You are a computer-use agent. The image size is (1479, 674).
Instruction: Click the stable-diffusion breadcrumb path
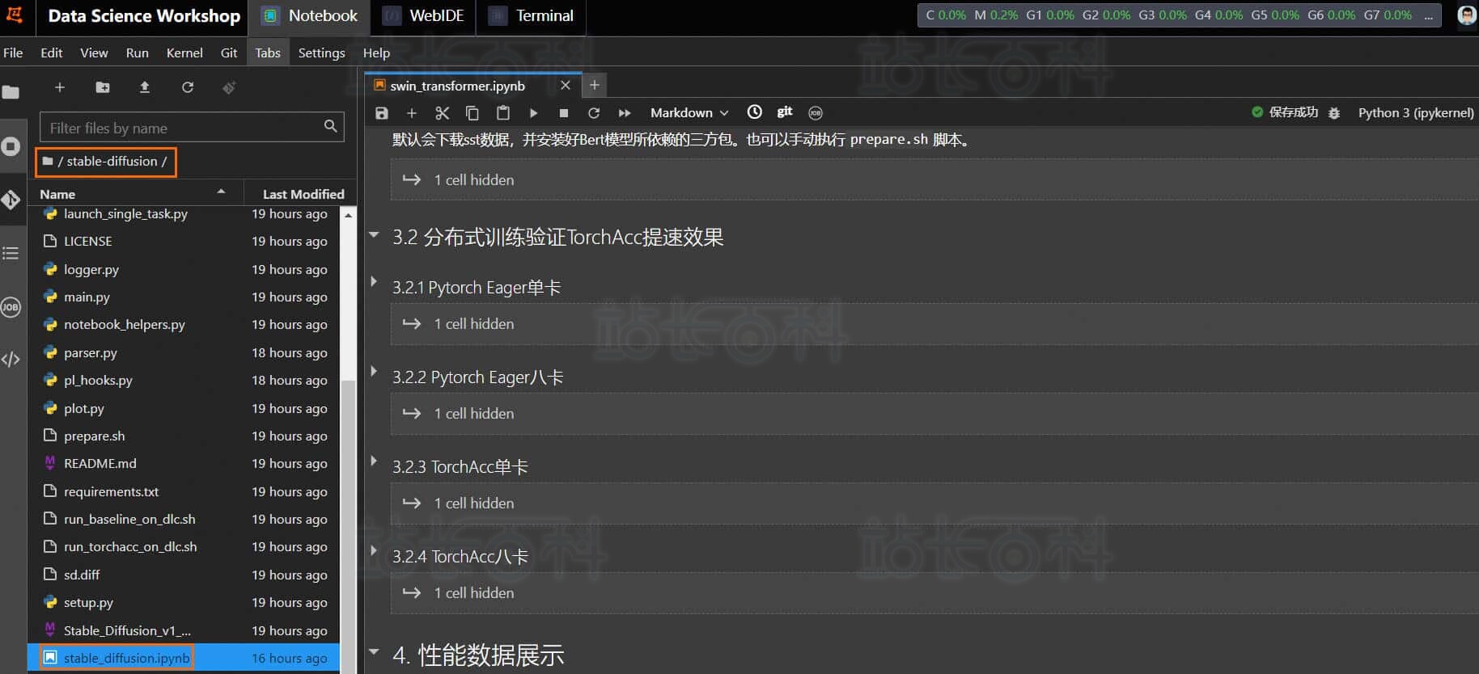pyautogui.click(x=112, y=162)
